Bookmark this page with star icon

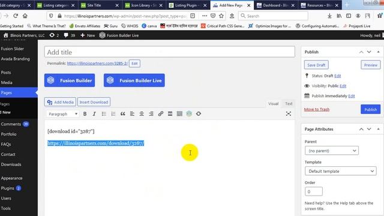[221, 16]
